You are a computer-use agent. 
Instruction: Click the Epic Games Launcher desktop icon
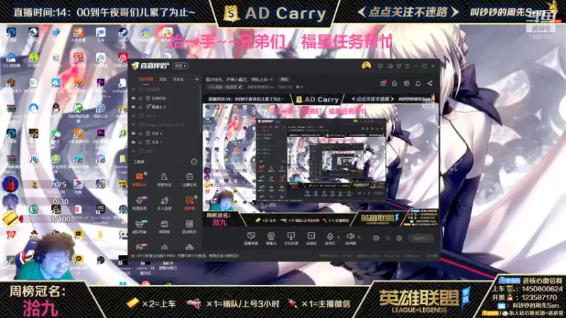(100, 214)
